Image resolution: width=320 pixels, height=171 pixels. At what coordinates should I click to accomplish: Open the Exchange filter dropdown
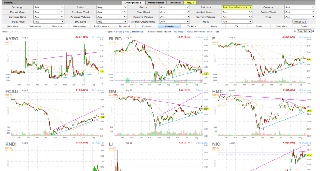coord(49,7)
